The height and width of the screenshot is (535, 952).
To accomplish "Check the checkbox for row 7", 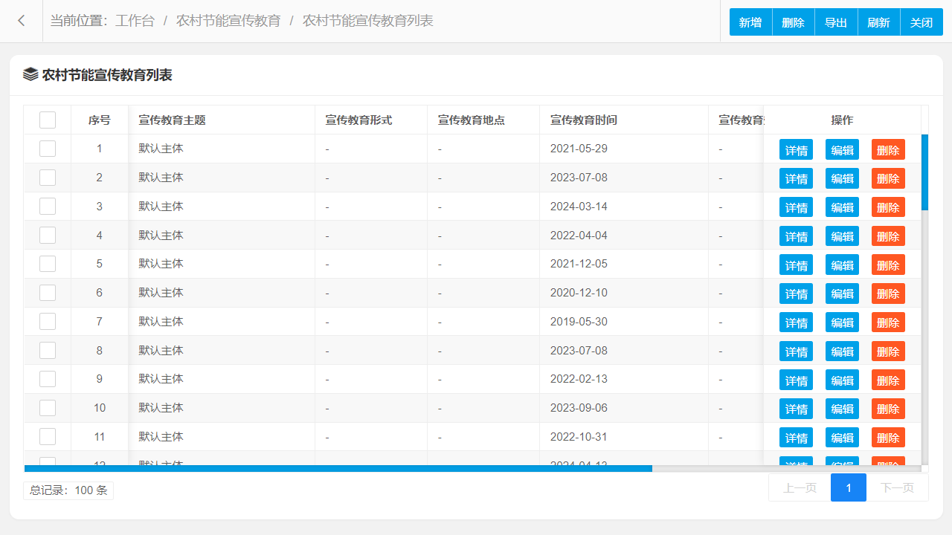I will click(48, 322).
